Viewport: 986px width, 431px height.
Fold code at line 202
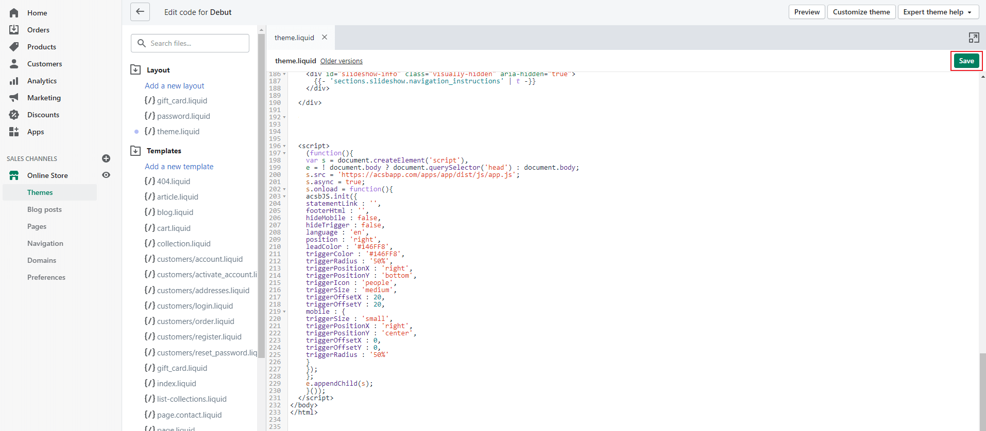click(284, 189)
